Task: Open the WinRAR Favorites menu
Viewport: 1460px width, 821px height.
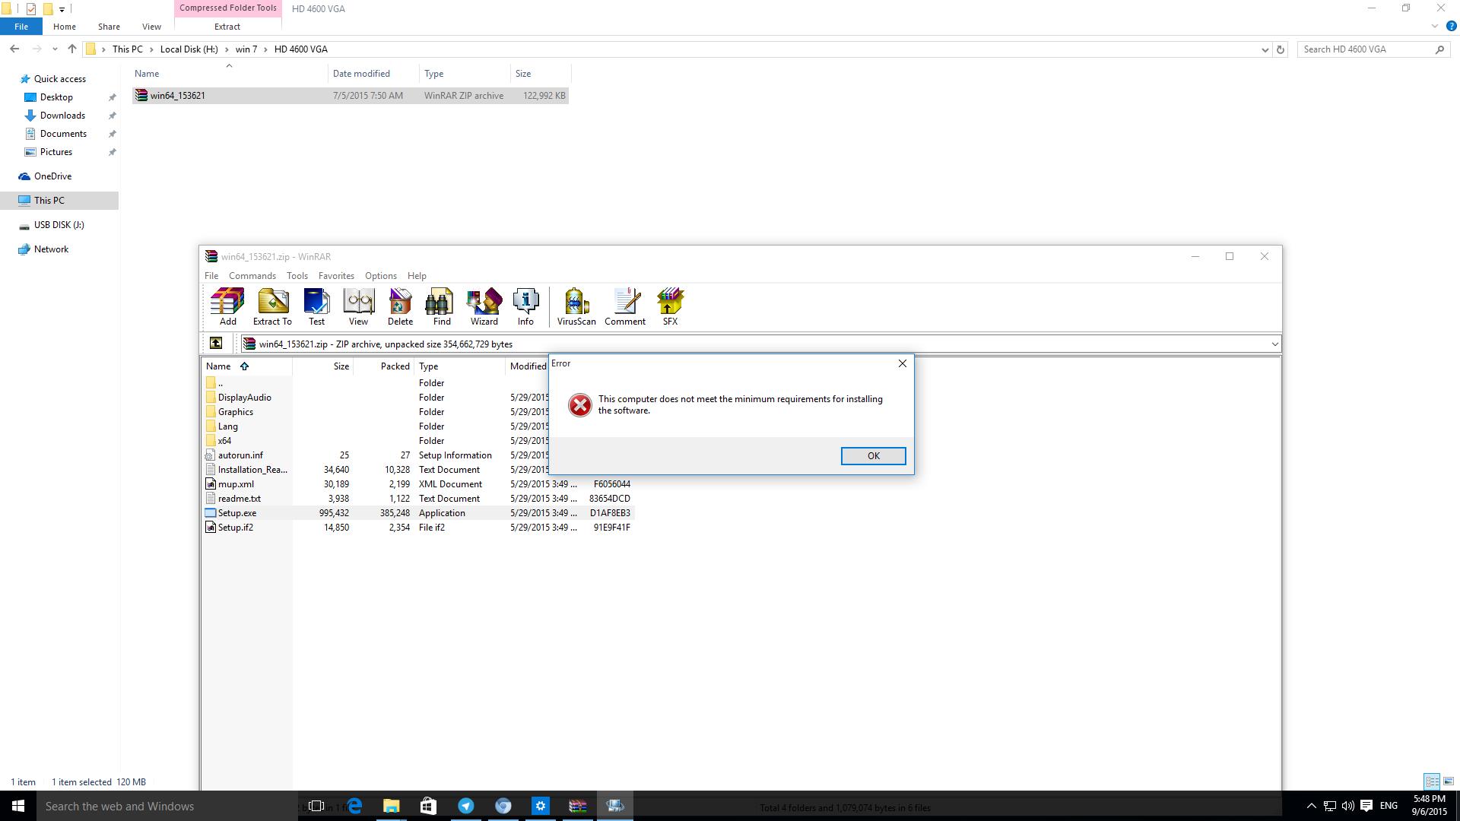Action: pyautogui.click(x=336, y=276)
